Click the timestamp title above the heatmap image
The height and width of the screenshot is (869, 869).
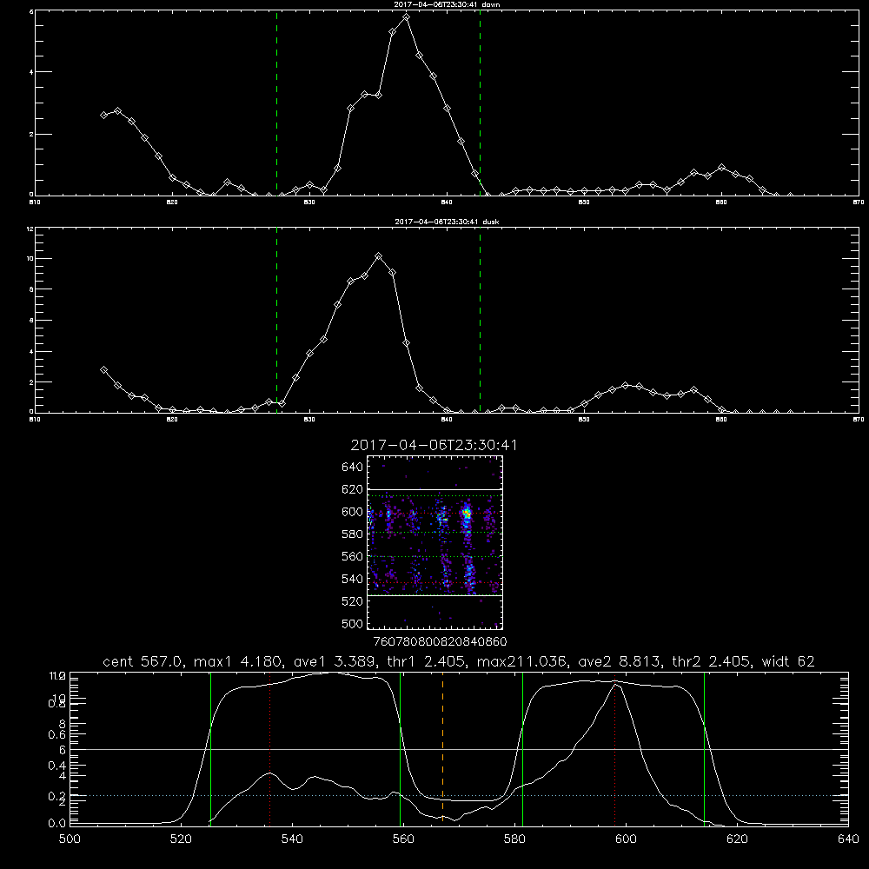click(x=434, y=445)
